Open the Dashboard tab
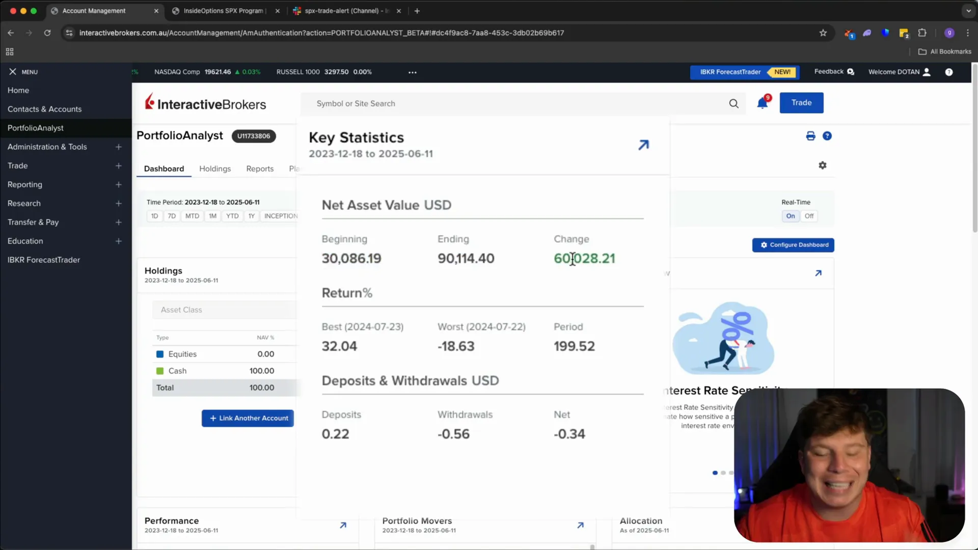 164,169
